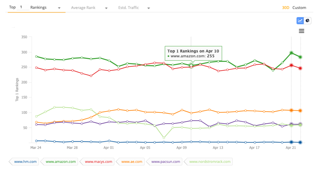Screen dimensions: 316x175
Task: Expand the Average Rank dropdown arrow
Action: coord(106,8)
